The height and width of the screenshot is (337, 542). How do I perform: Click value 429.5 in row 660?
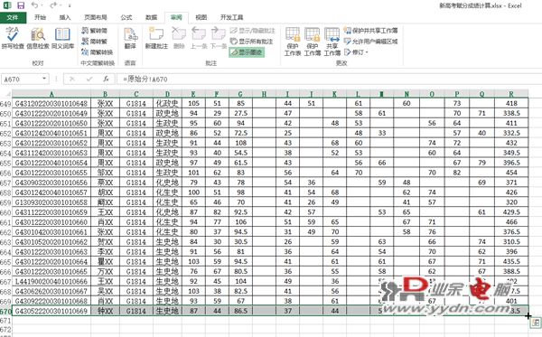pos(511,212)
